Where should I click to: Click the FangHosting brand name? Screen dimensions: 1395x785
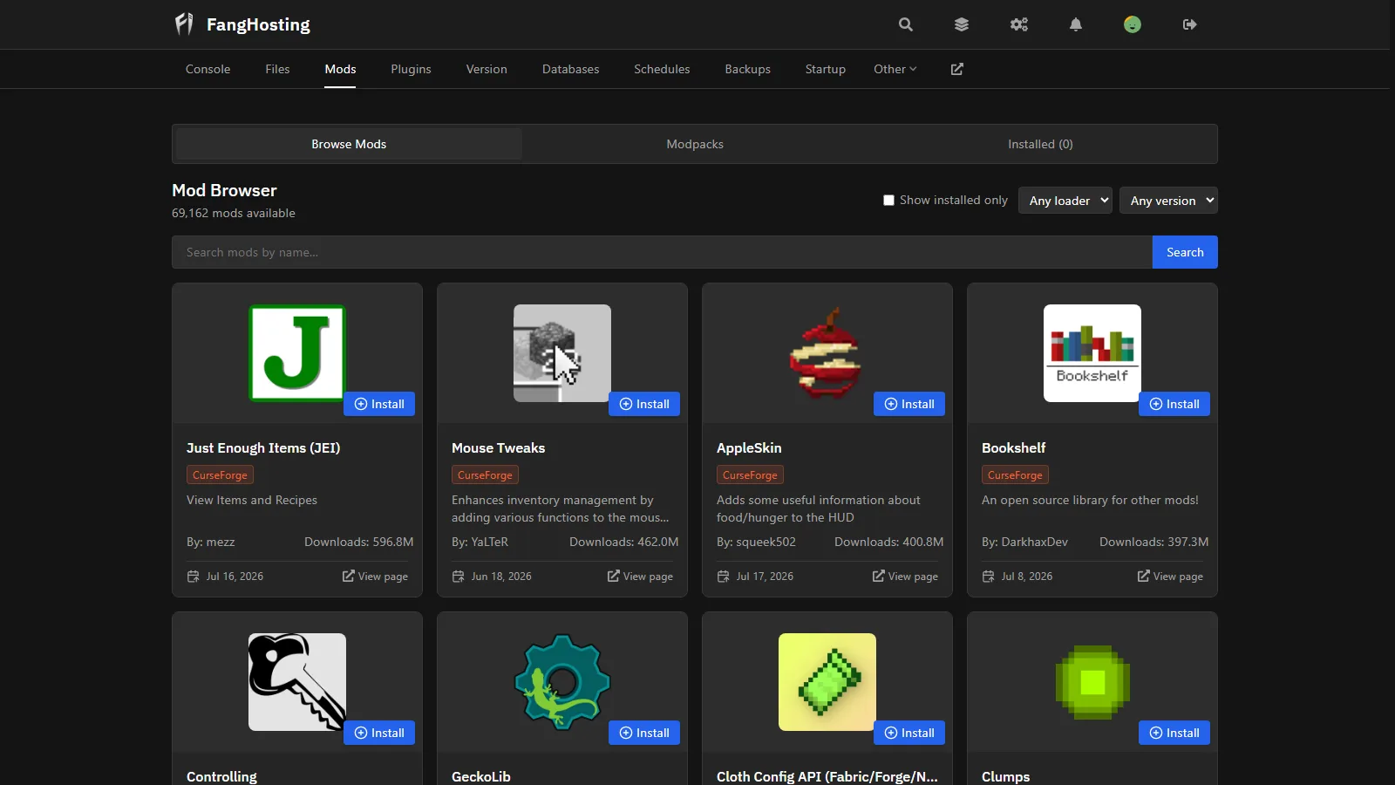(258, 24)
